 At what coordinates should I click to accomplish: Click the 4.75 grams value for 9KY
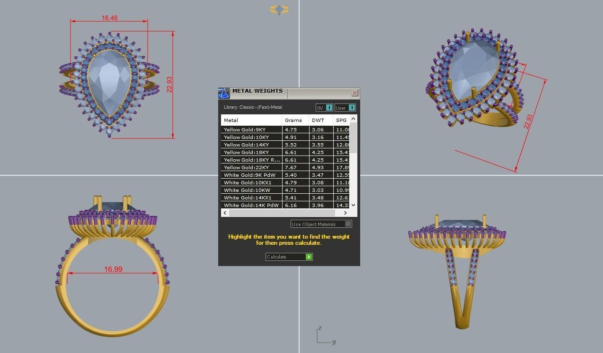291,129
